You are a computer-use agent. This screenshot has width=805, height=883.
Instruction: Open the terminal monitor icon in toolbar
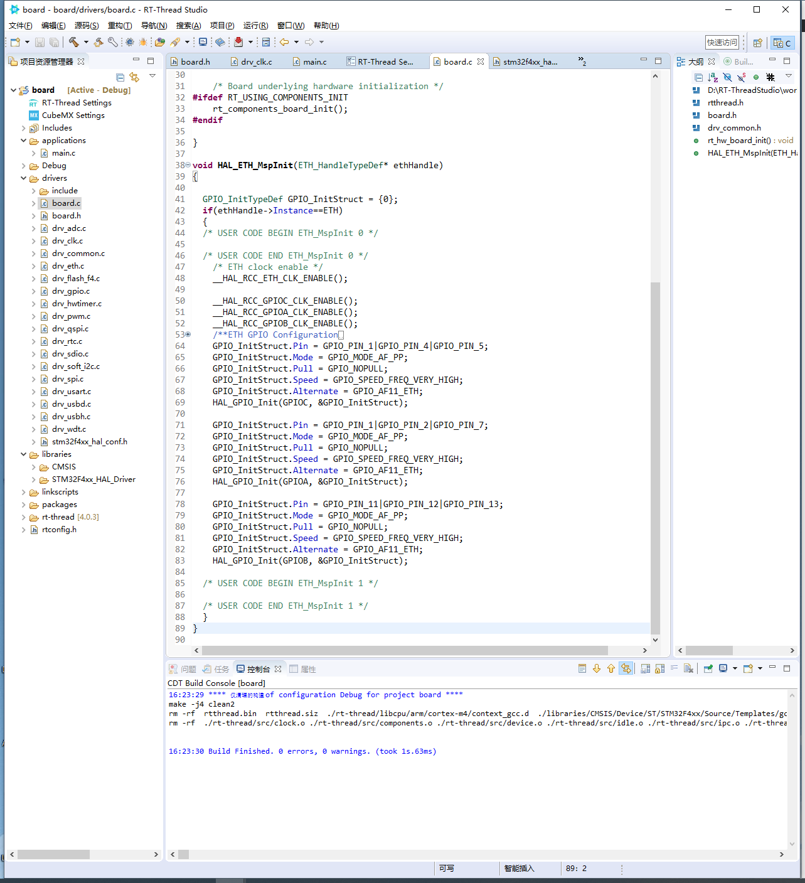tap(203, 42)
